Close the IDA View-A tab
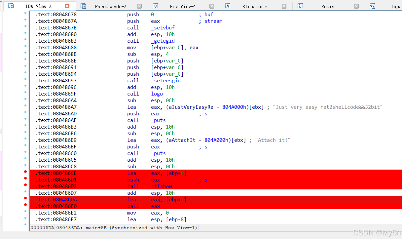This screenshot has height=239, width=402. pos(67,6)
